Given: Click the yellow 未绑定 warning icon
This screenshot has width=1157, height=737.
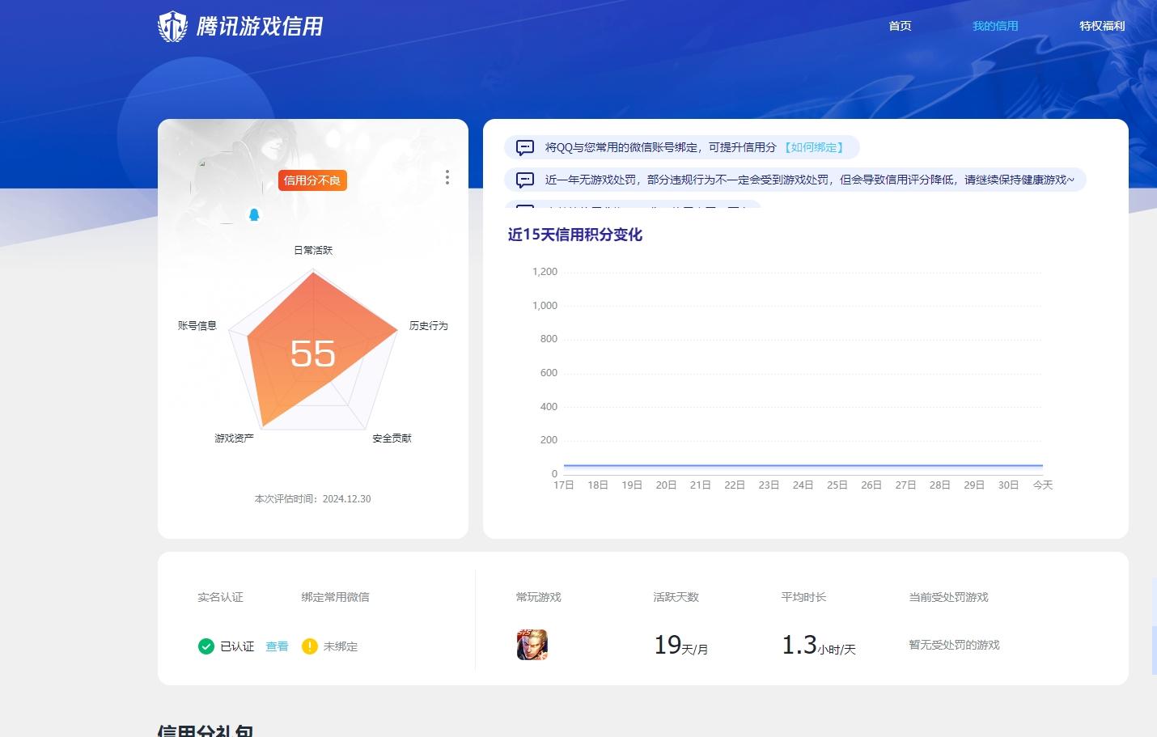Looking at the screenshot, I should pos(309,646).
